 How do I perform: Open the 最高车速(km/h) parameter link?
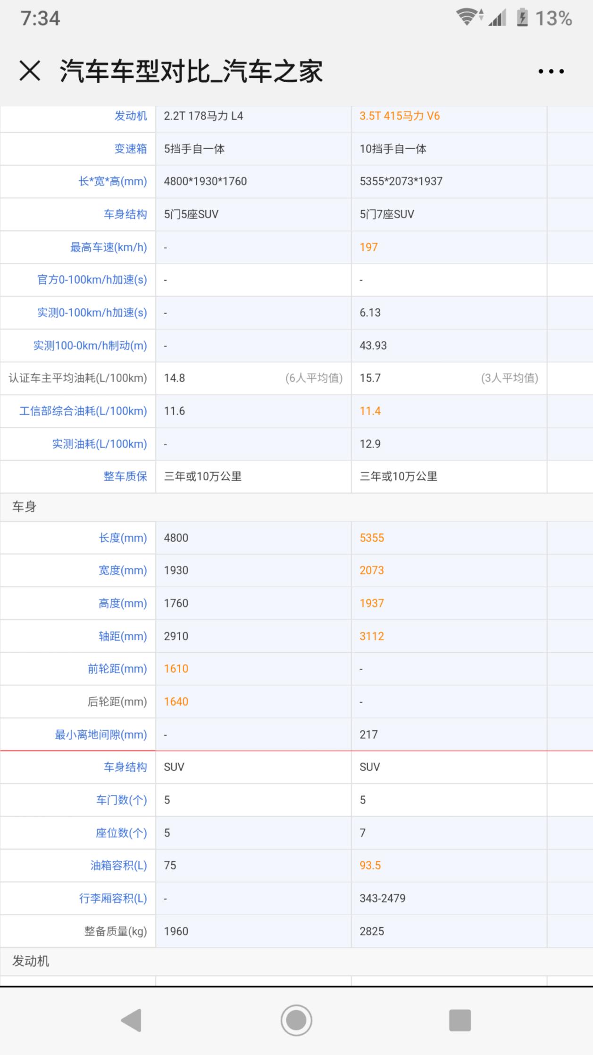coord(109,247)
